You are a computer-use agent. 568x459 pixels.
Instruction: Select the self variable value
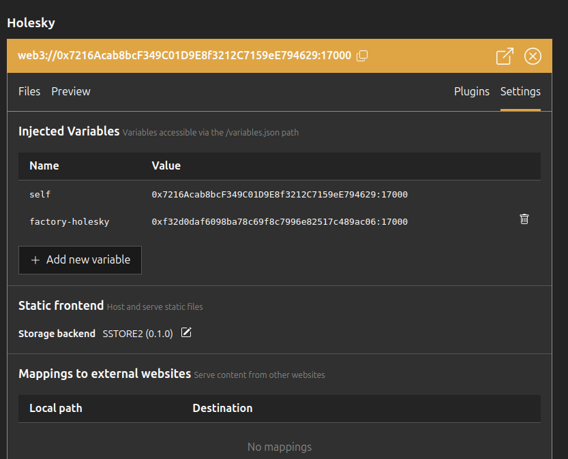(x=280, y=195)
